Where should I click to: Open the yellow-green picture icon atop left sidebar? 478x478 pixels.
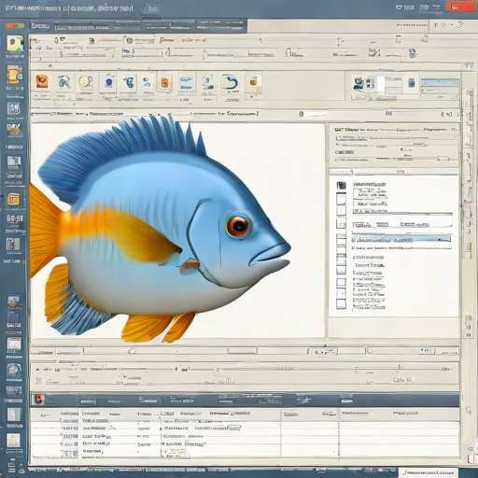pyautogui.click(x=15, y=44)
